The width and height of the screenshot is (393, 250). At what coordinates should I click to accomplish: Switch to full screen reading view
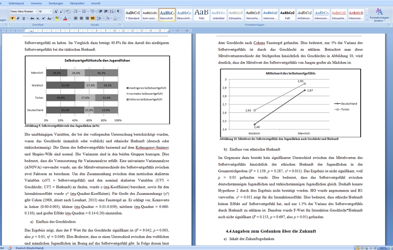point(362,248)
